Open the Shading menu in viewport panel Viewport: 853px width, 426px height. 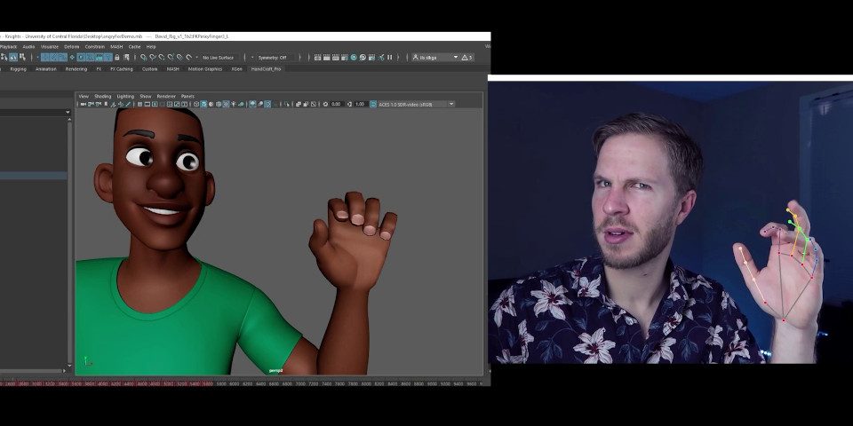103,96
